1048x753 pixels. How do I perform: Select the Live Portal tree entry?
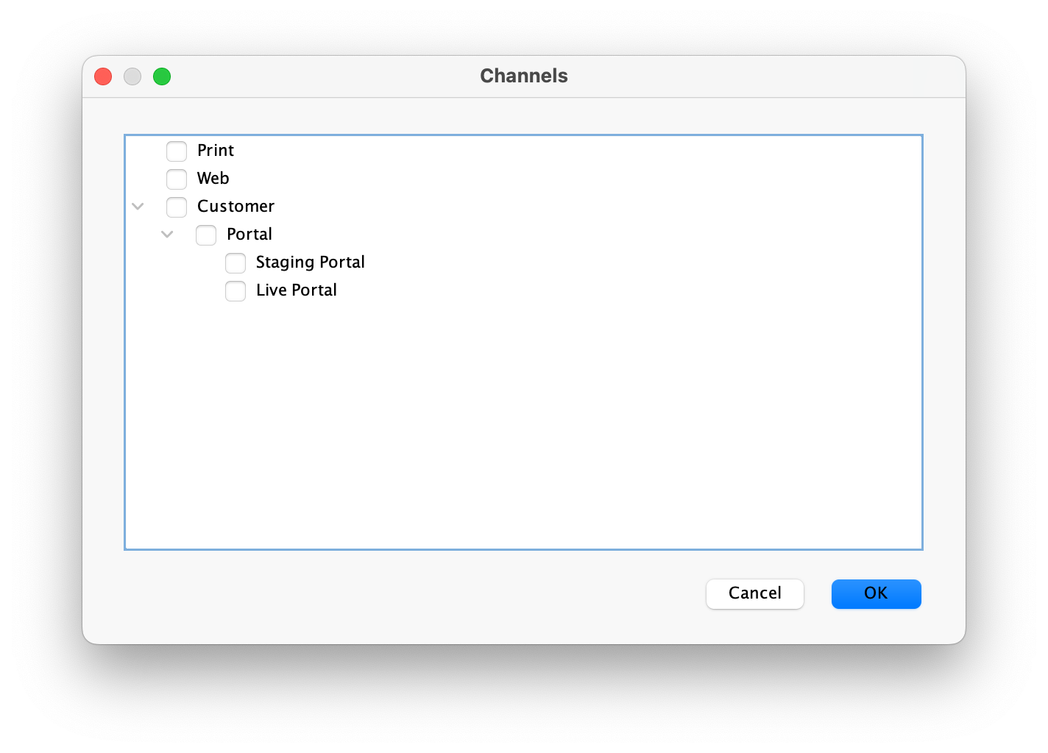tap(296, 290)
